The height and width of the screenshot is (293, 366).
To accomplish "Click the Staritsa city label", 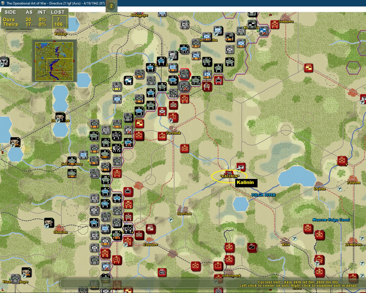I will click(185, 214).
